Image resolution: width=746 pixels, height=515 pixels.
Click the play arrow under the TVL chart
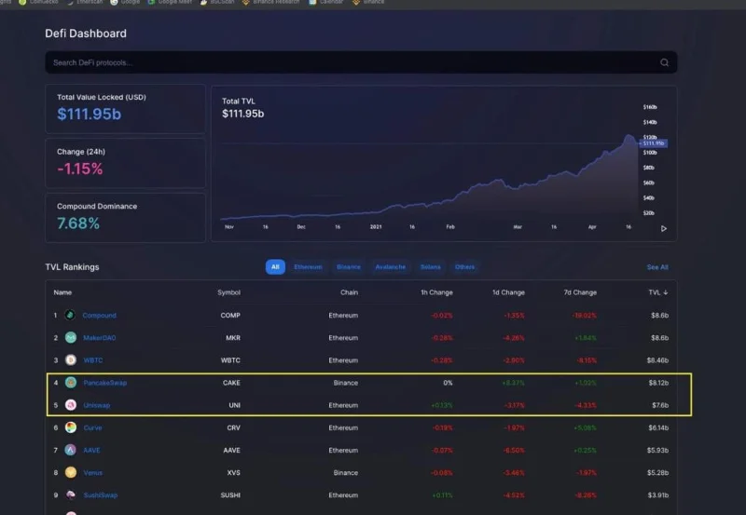[664, 228]
